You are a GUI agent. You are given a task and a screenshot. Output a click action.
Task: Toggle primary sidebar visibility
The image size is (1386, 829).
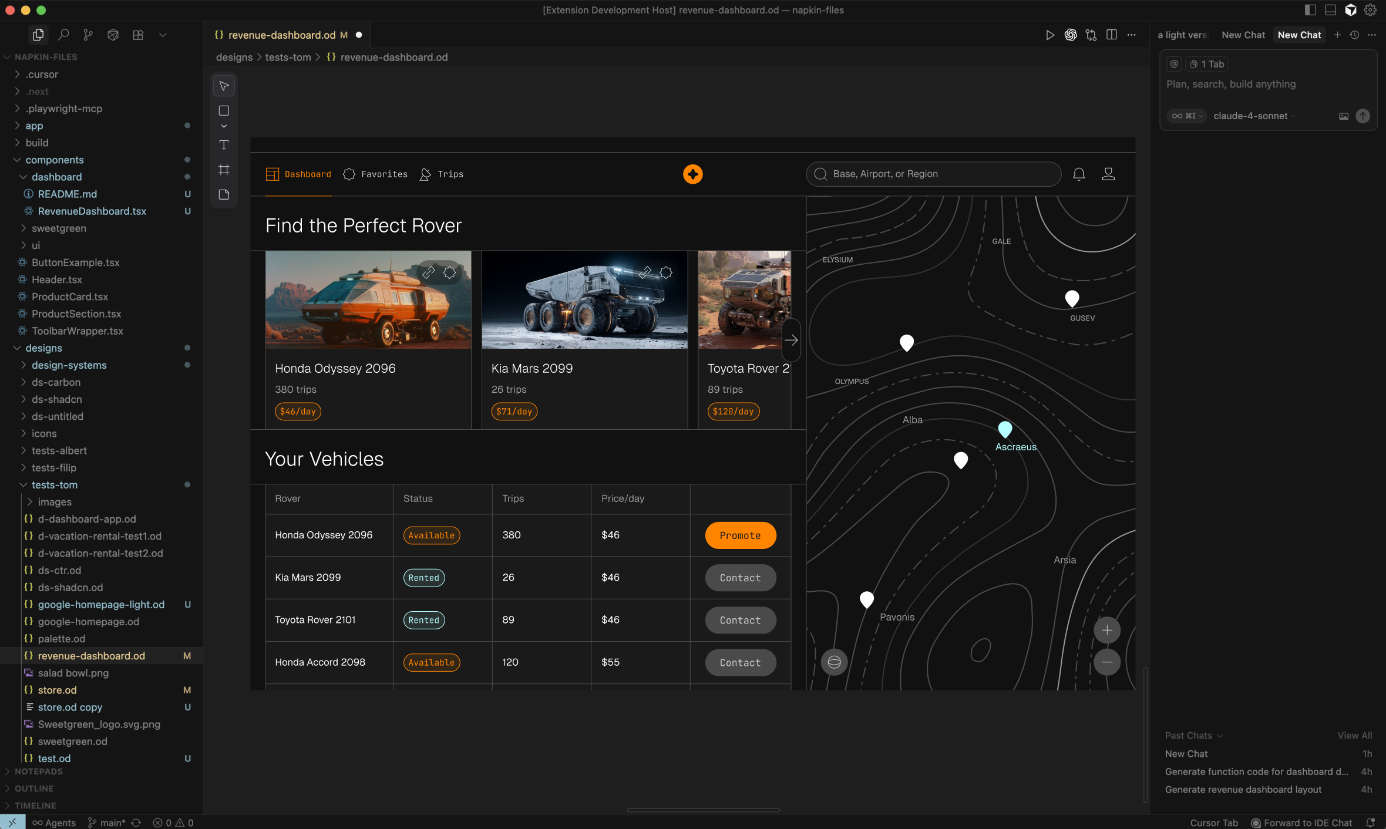(1310, 10)
